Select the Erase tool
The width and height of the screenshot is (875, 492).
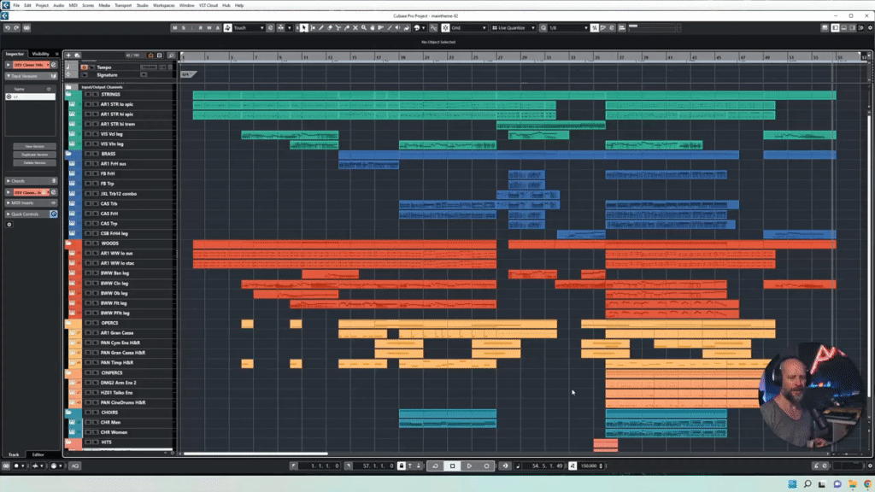(330, 28)
